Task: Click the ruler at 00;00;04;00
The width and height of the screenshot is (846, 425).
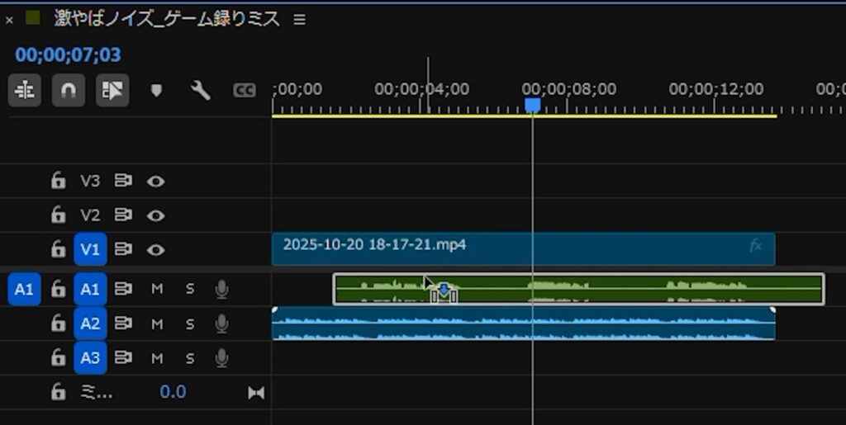Action: tap(422, 89)
